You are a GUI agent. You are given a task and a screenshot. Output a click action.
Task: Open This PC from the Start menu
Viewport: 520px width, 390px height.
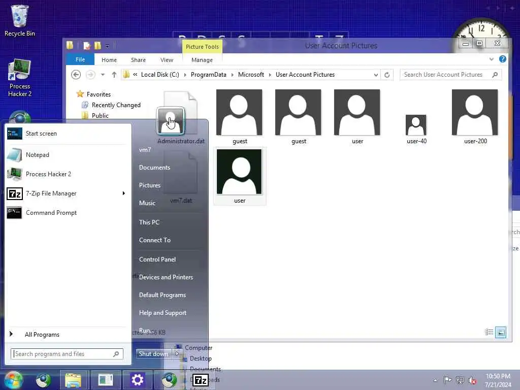click(149, 222)
